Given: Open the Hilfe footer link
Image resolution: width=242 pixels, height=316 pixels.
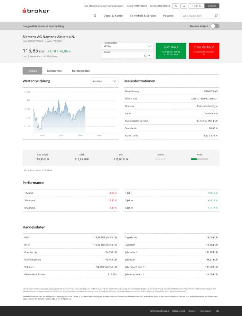Looking at the screenshot, I should (217, 311).
